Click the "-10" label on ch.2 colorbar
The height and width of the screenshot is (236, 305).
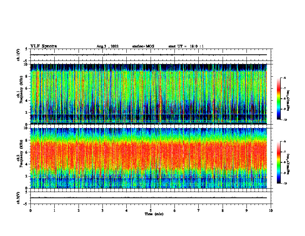285,184
